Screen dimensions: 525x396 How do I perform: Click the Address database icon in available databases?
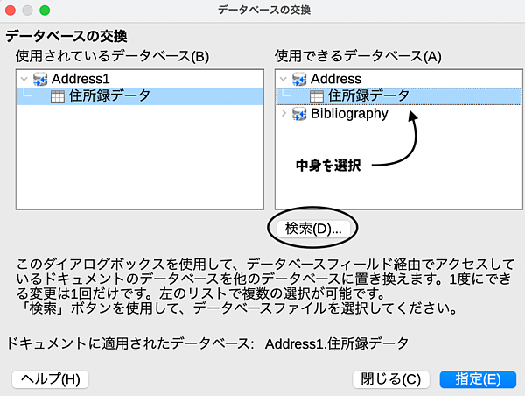299,79
